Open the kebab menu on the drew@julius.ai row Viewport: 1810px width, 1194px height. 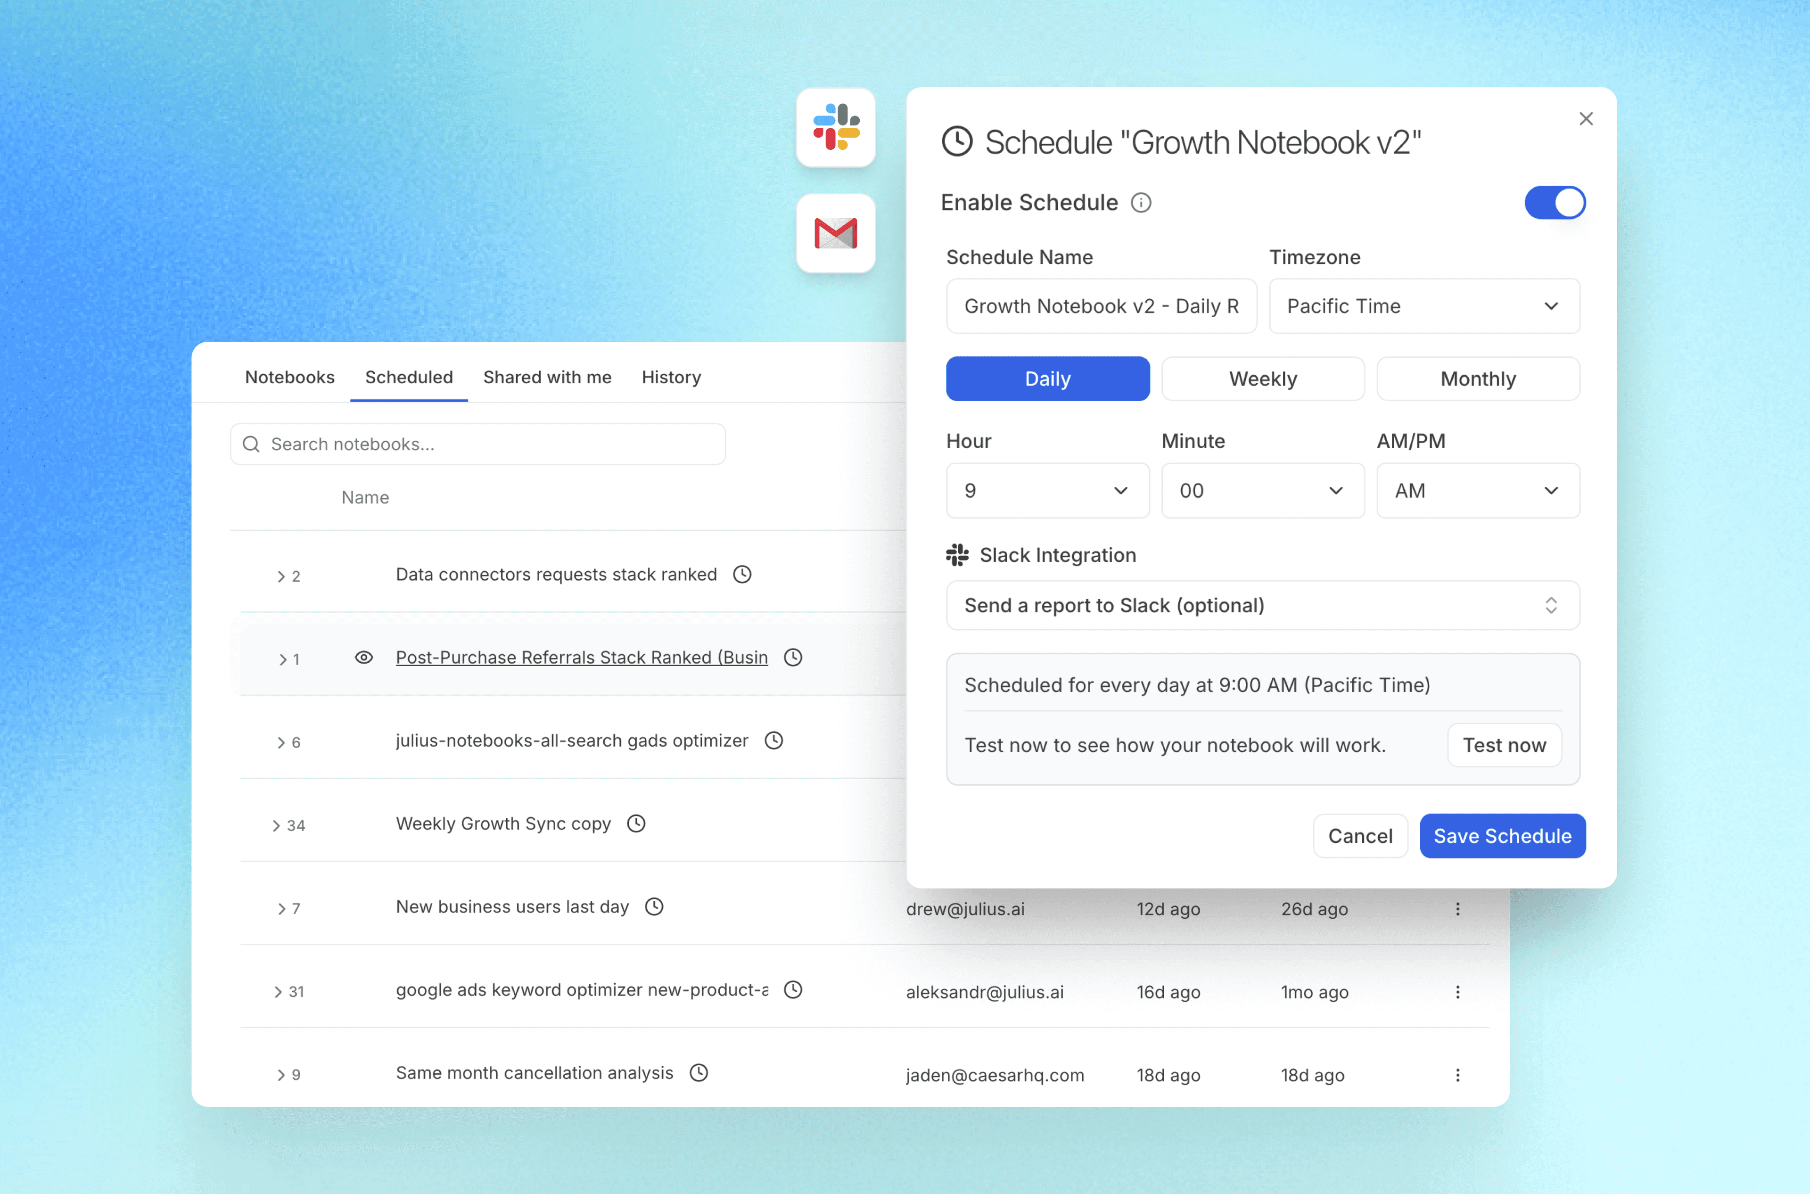(1458, 908)
